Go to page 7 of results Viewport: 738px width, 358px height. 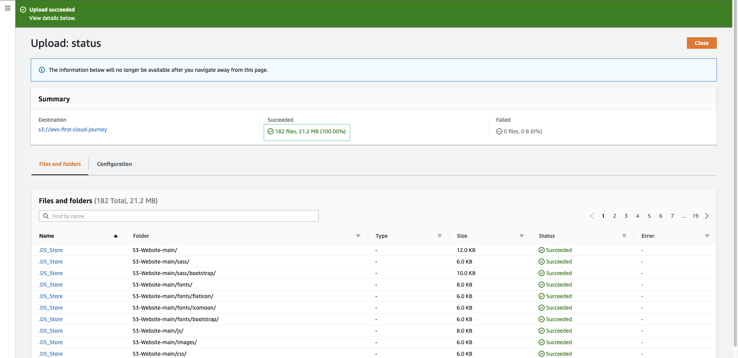pyautogui.click(x=672, y=216)
